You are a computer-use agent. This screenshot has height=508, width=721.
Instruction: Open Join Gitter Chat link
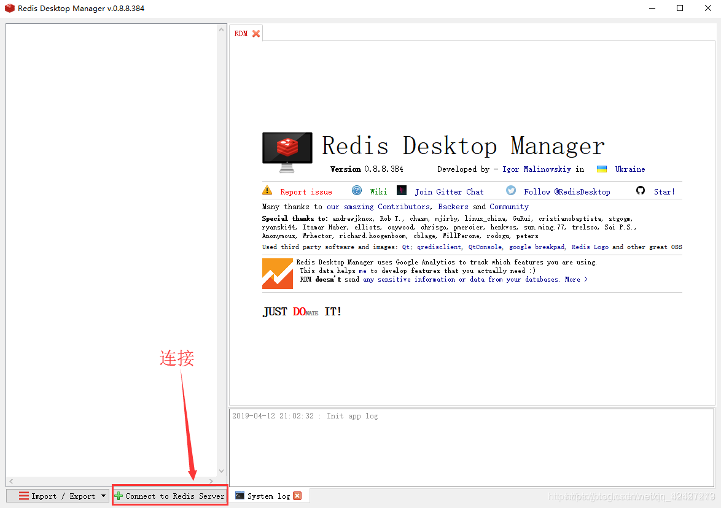click(x=450, y=192)
